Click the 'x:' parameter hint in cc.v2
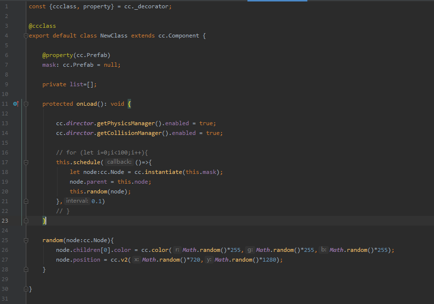This screenshot has height=304, width=434. click(x=136, y=260)
